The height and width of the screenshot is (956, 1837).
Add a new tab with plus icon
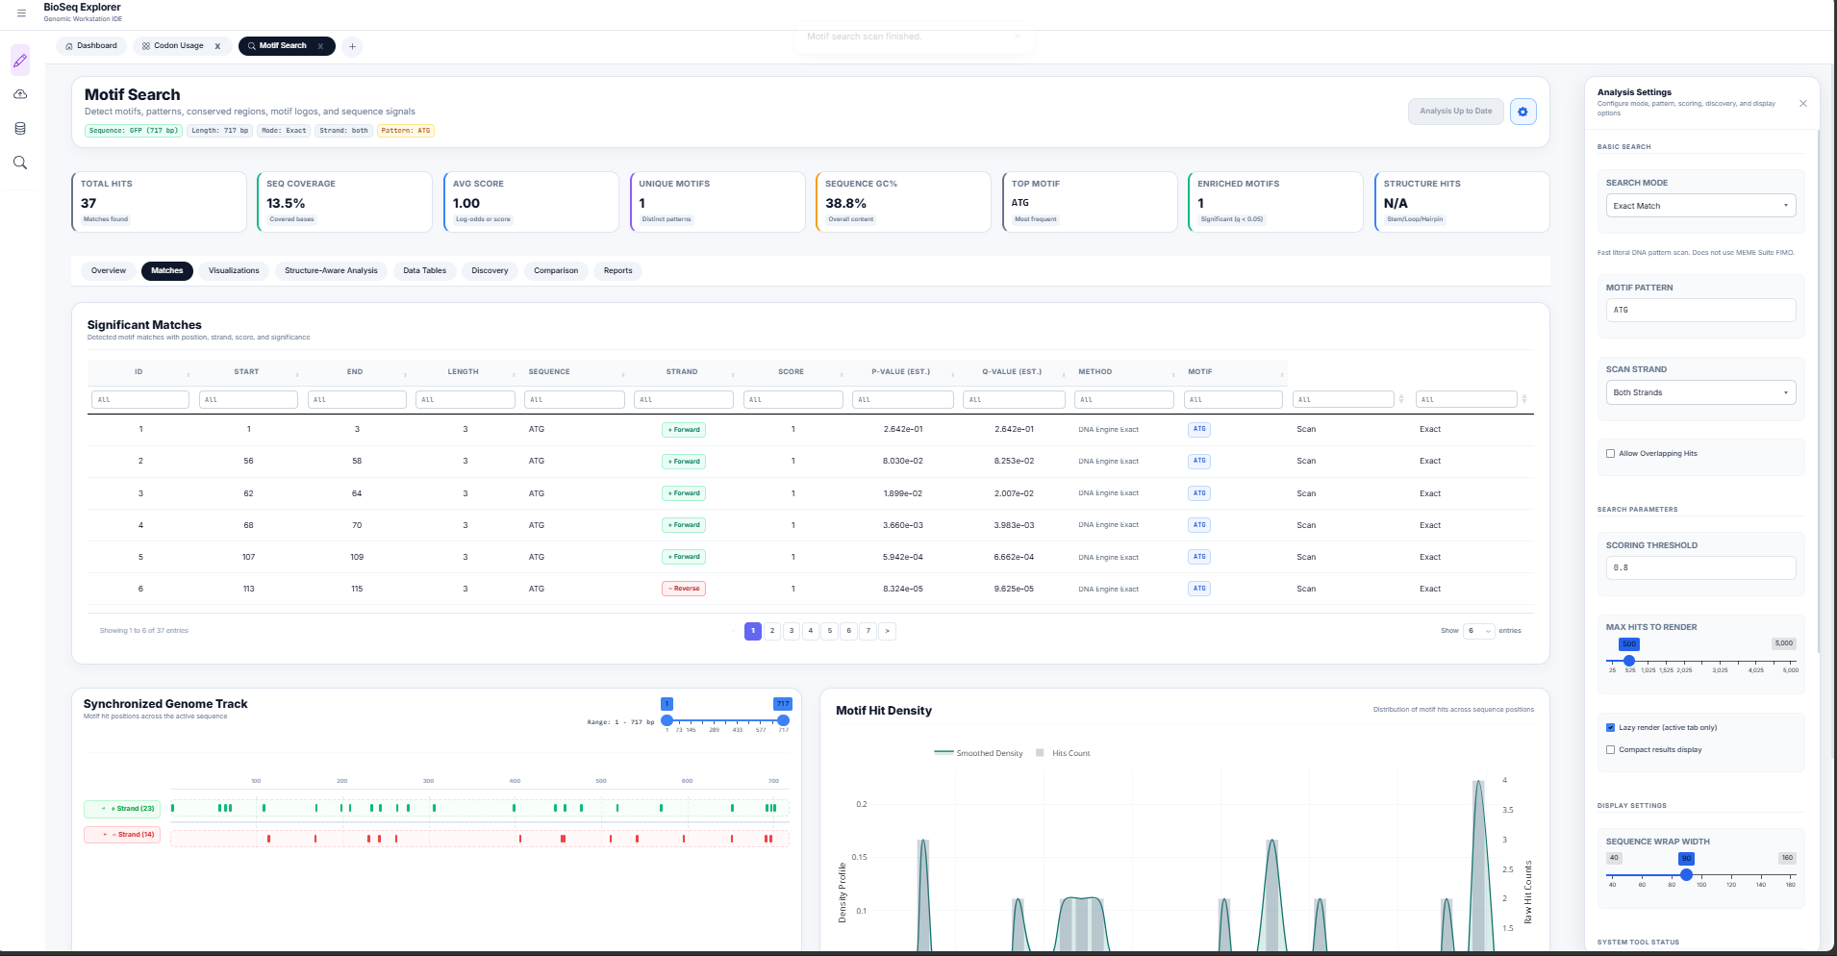pyautogui.click(x=352, y=46)
